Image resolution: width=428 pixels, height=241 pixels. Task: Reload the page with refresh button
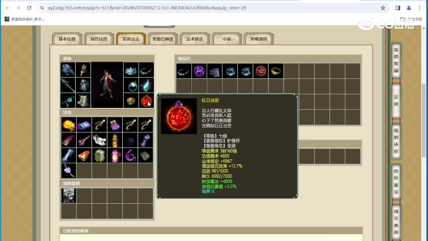pos(29,8)
